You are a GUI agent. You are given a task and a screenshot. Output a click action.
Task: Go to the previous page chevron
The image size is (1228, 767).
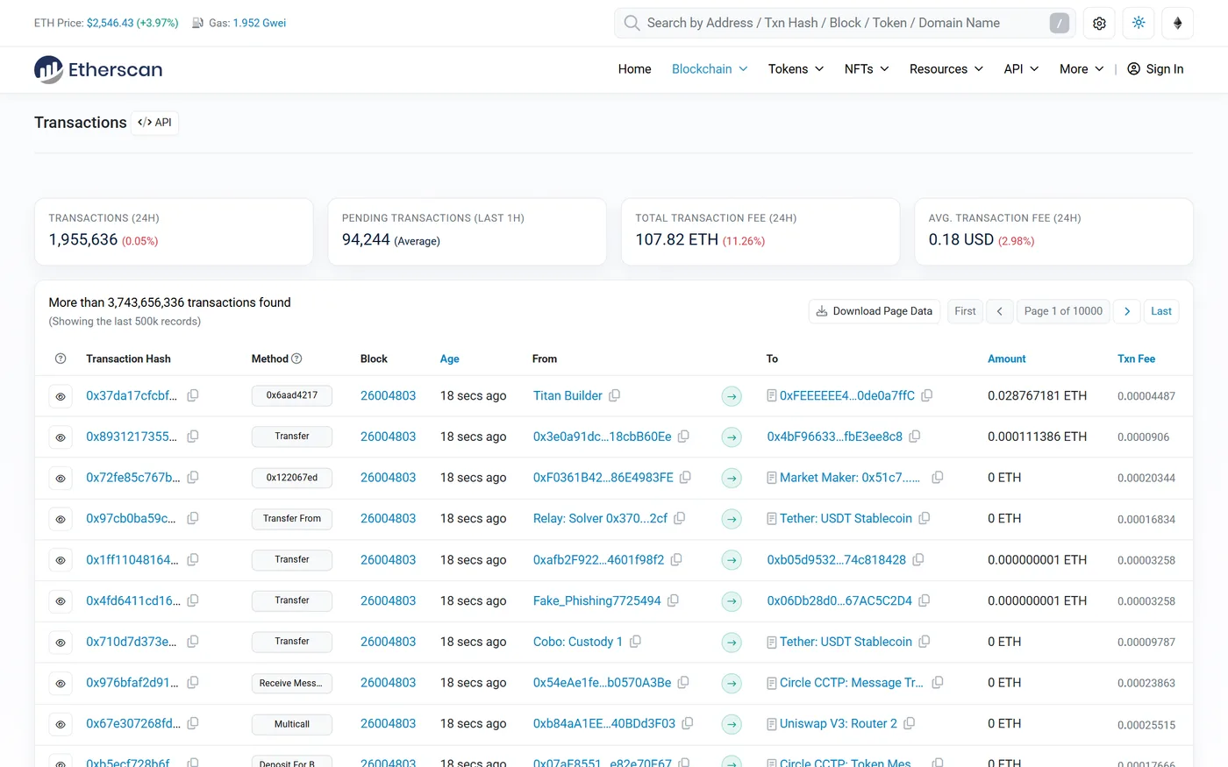tap(999, 311)
